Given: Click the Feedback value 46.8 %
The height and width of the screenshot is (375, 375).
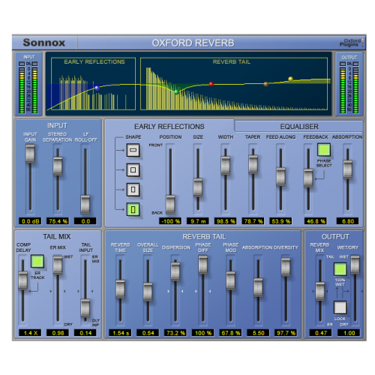Looking at the screenshot, I should 316,221.
